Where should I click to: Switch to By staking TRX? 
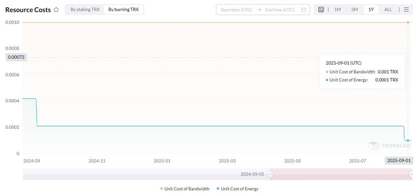point(85,10)
